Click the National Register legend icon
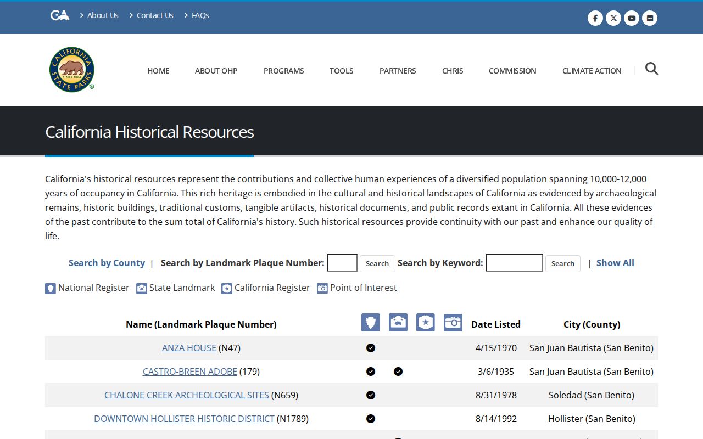This screenshot has height=439, width=703. (x=51, y=288)
